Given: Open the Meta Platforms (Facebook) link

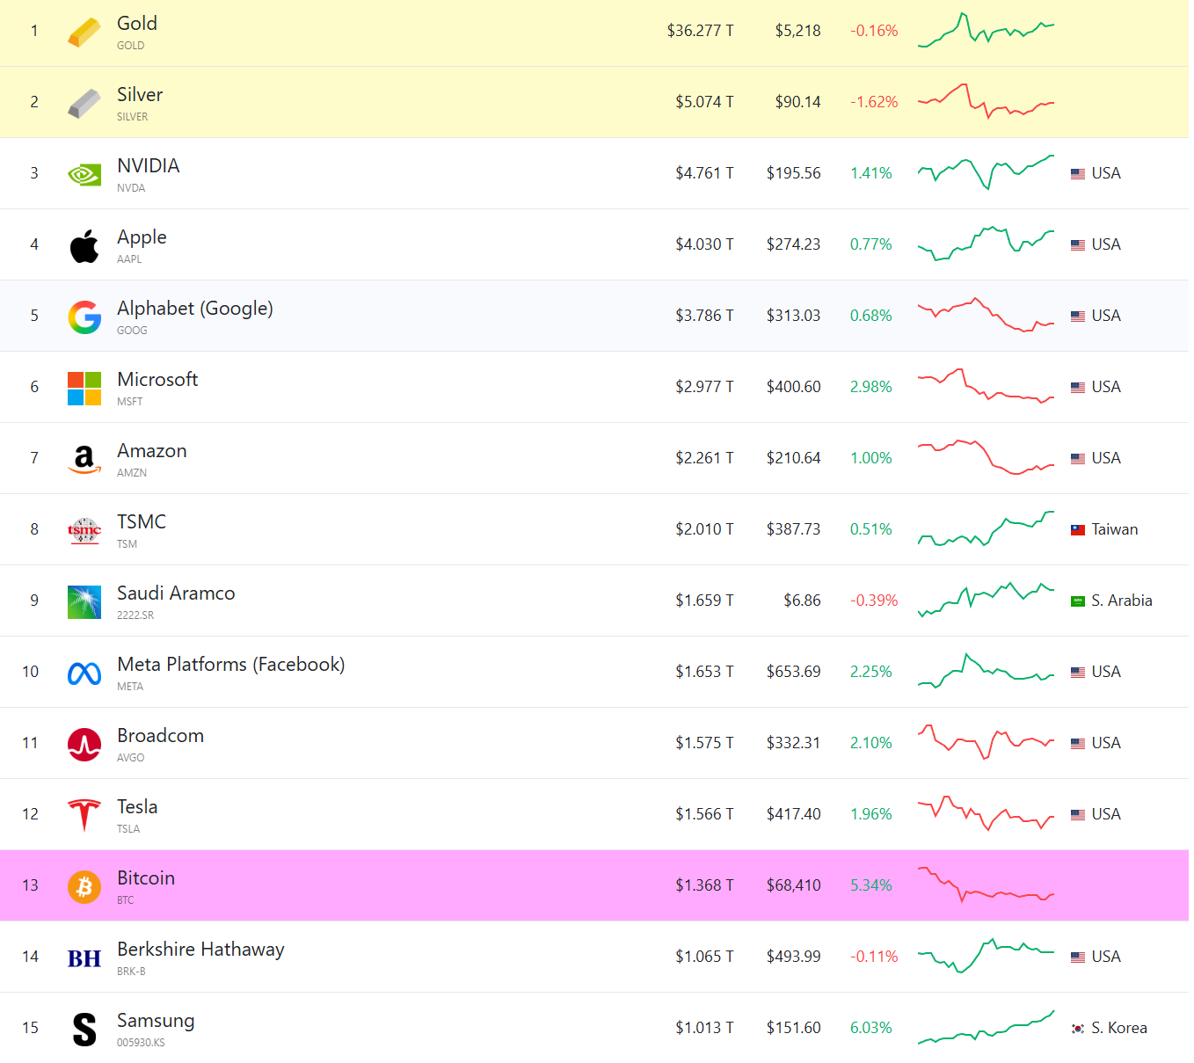Looking at the screenshot, I should 231,665.
